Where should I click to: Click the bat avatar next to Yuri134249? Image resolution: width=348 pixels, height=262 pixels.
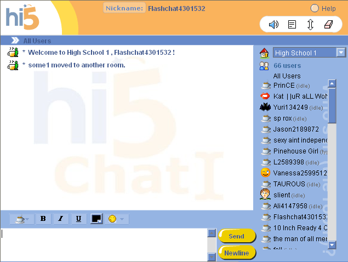point(265,107)
